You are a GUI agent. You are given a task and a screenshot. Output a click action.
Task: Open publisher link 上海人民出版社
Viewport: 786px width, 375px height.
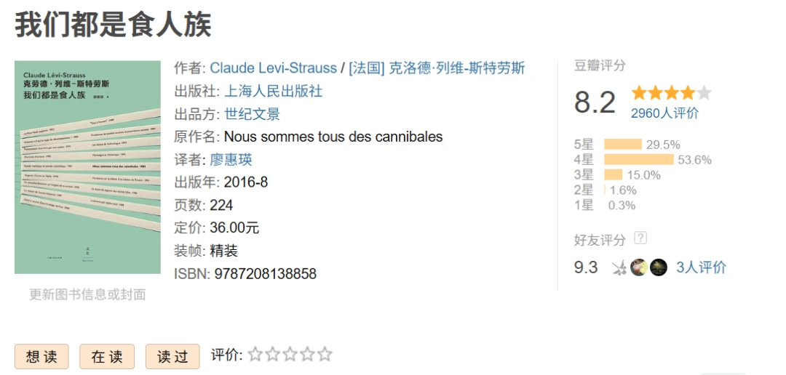[x=274, y=91]
